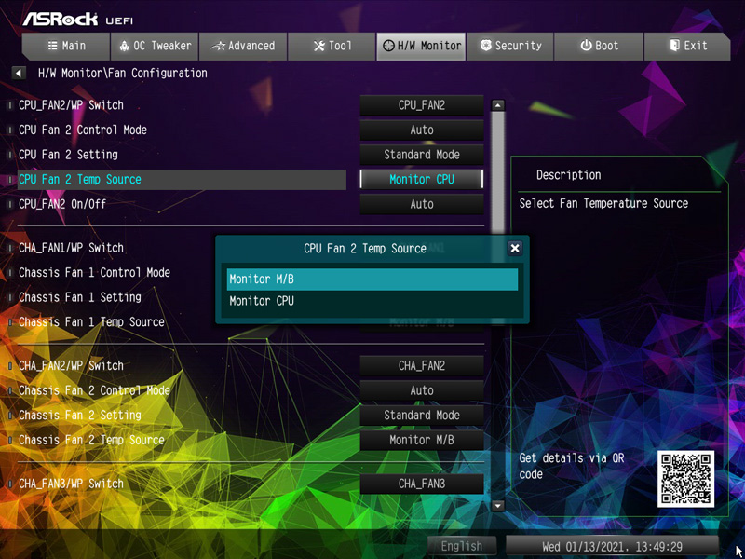The width and height of the screenshot is (745, 559).
Task: Click the scroll down arrow of settings list
Action: pyautogui.click(x=497, y=506)
